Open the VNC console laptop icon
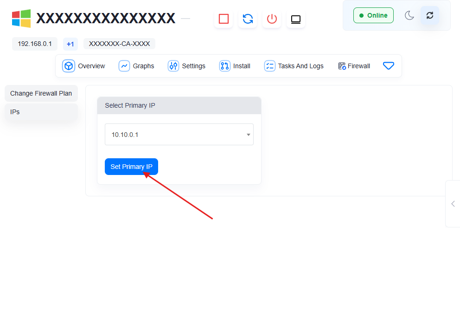The height and width of the screenshot is (330, 460). tap(295, 19)
